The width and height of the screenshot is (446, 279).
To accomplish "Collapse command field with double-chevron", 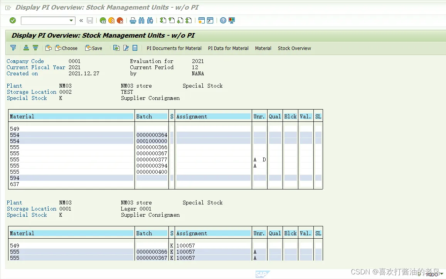I will [x=81, y=20].
